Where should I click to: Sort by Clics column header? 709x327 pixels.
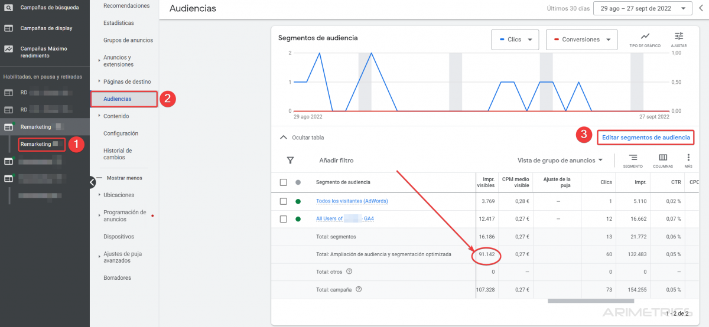(x=606, y=182)
